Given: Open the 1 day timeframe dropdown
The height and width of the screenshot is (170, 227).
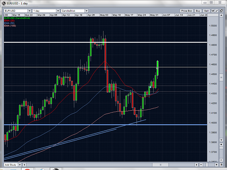Looking at the screenshot, I should [58, 11].
